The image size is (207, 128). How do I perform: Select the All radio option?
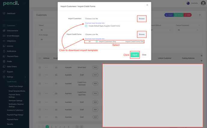click(86, 41)
